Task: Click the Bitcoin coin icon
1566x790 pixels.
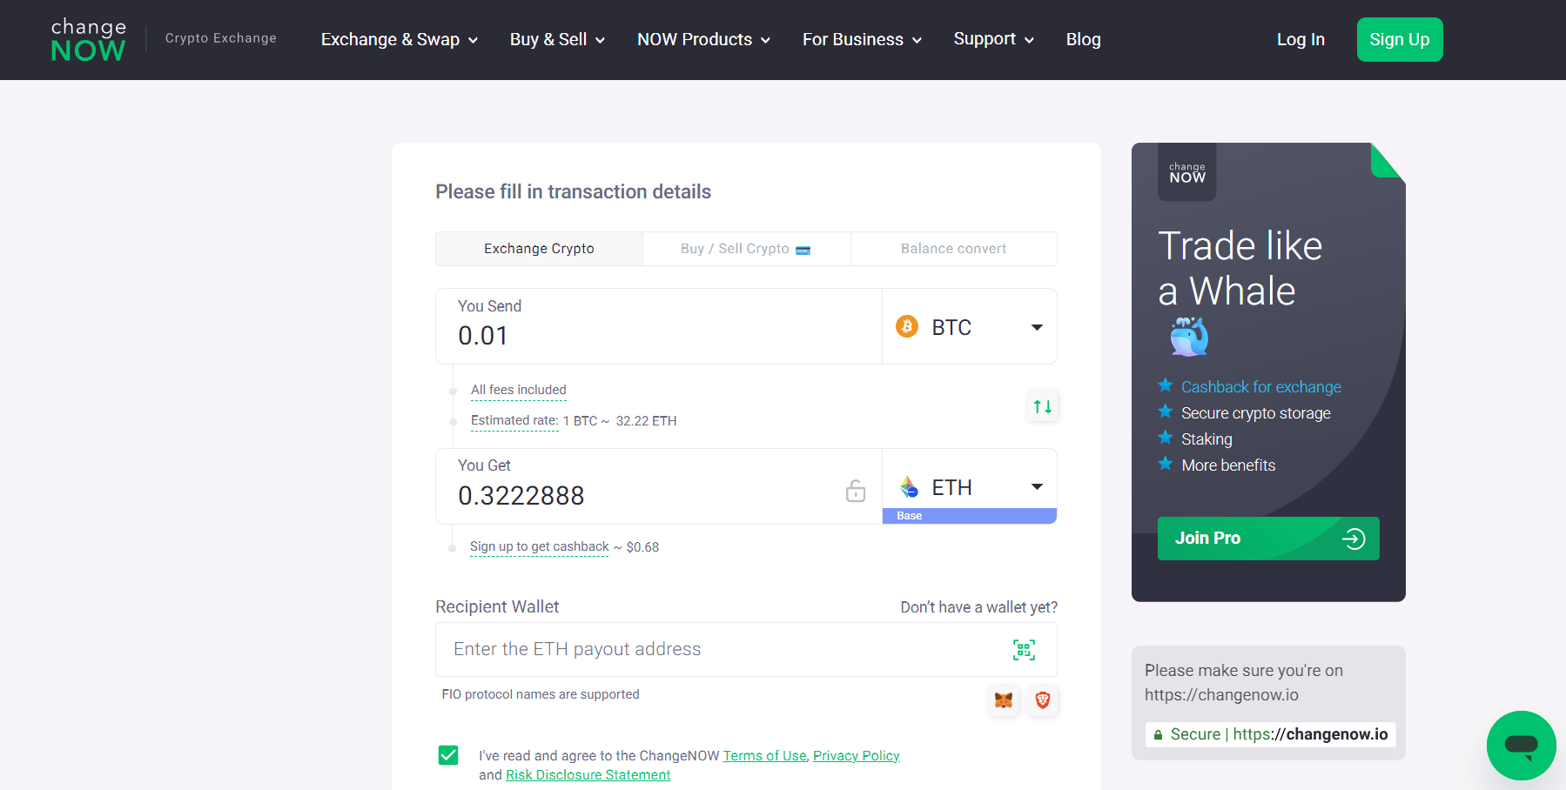Action: (x=907, y=326)
